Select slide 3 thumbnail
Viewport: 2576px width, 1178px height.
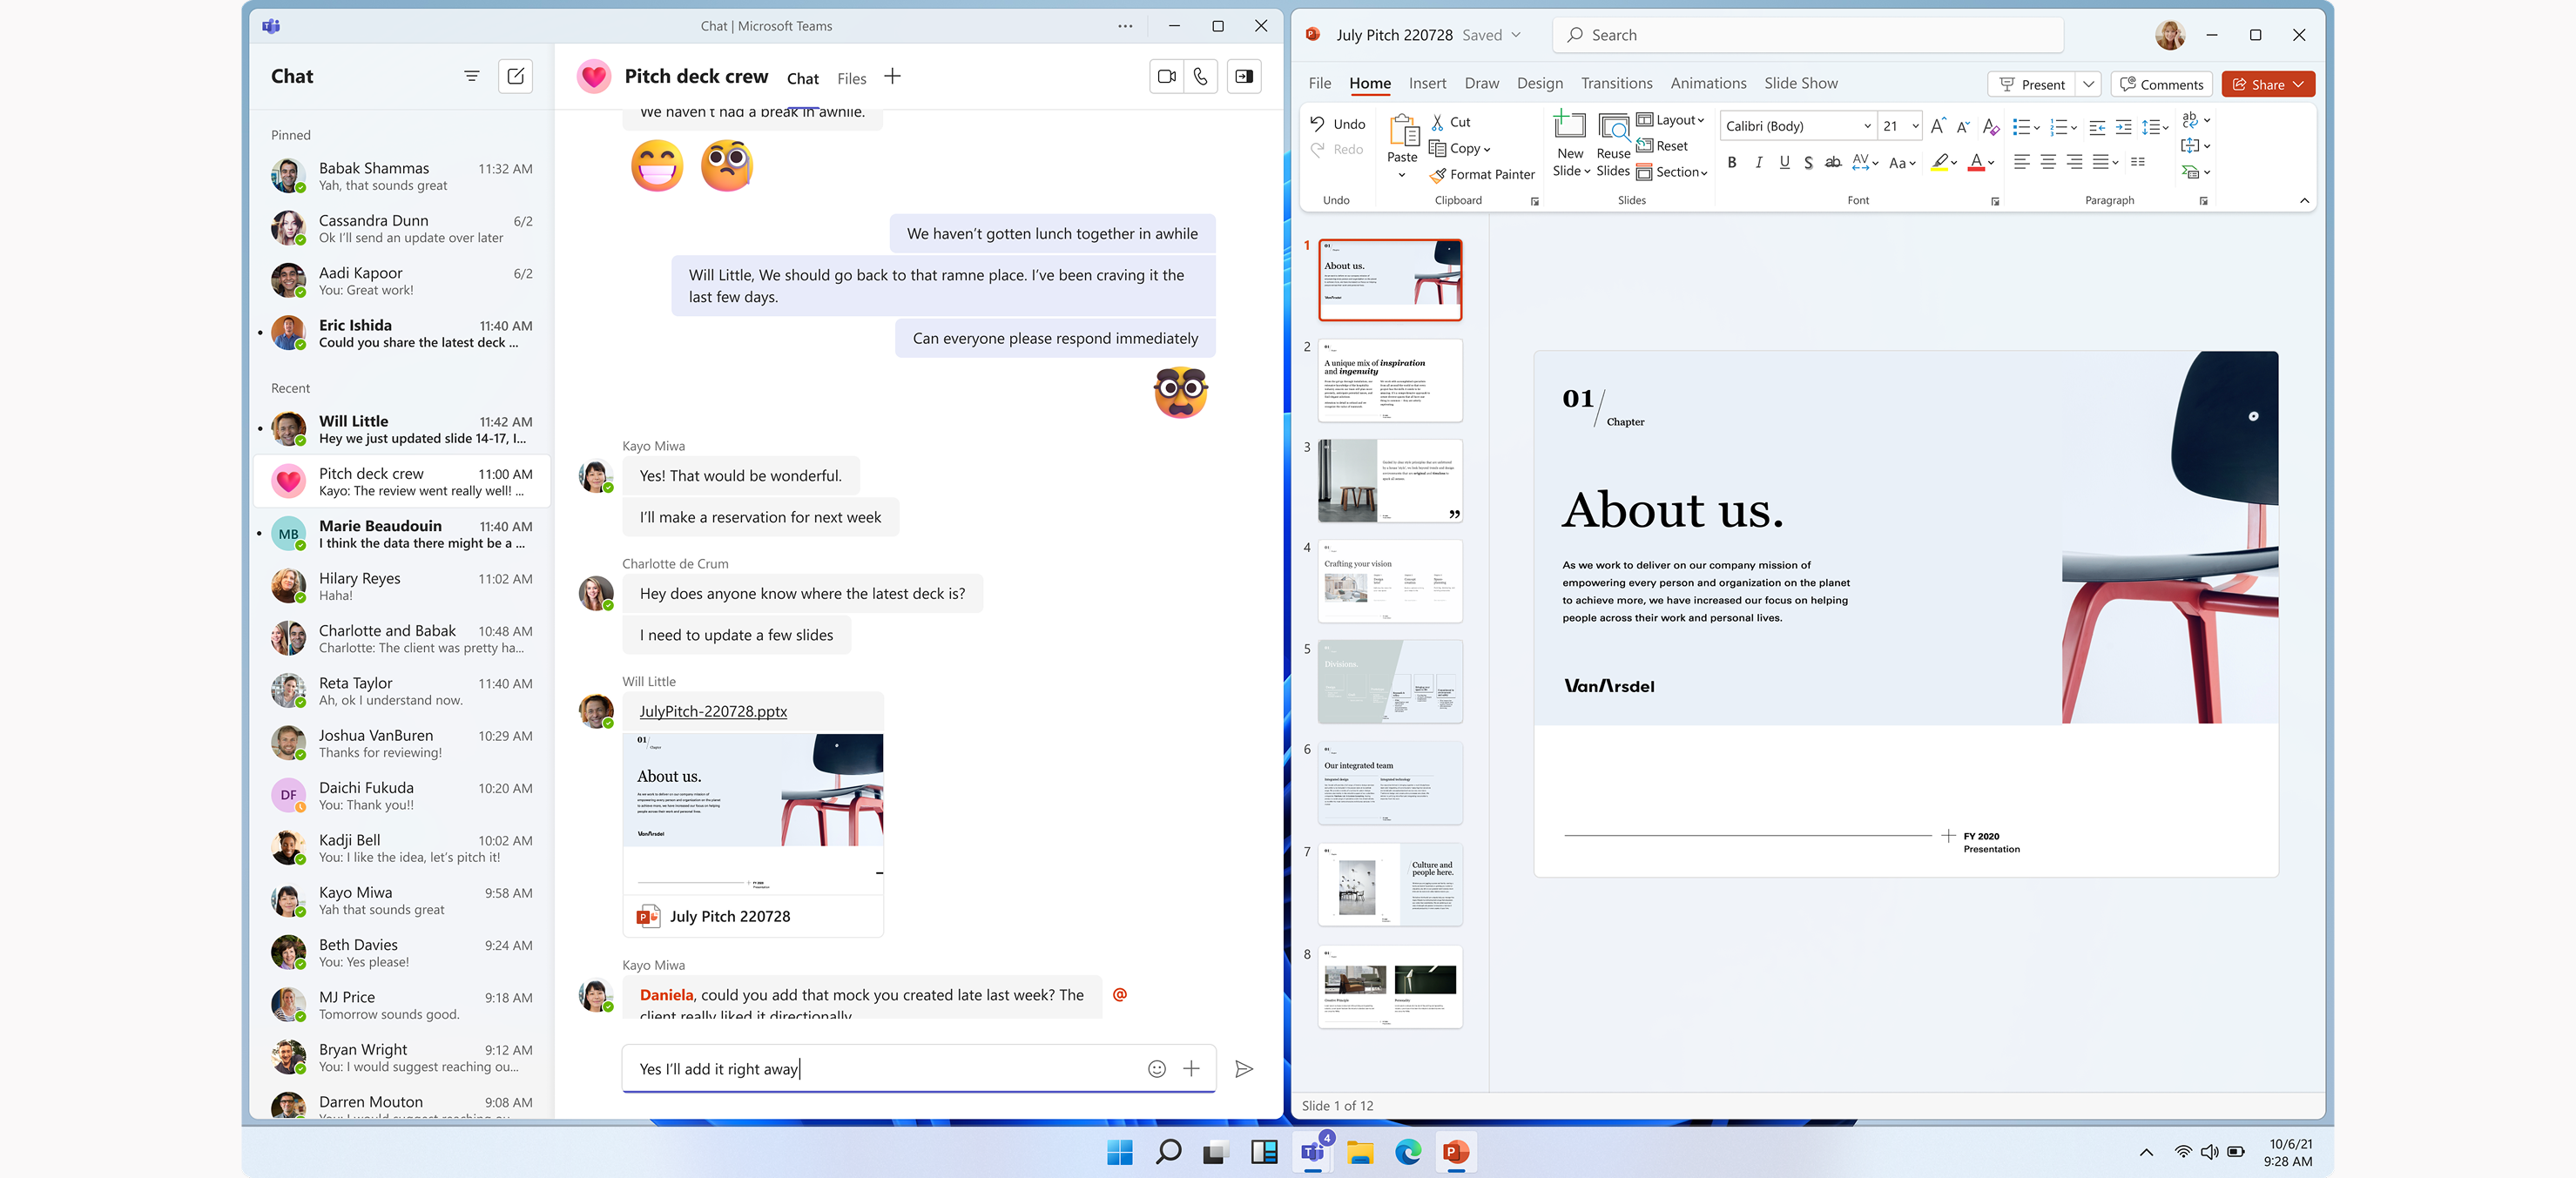[x=1389, y=481]
